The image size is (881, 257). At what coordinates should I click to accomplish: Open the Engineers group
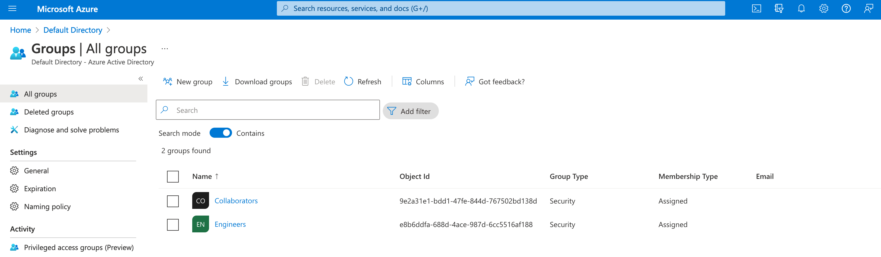click(x=230, y=224)
